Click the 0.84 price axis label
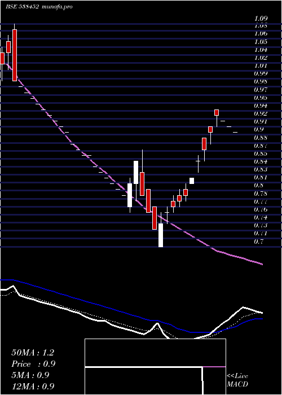The height and width of the screenshot is (395, 282). coord(261,161)
